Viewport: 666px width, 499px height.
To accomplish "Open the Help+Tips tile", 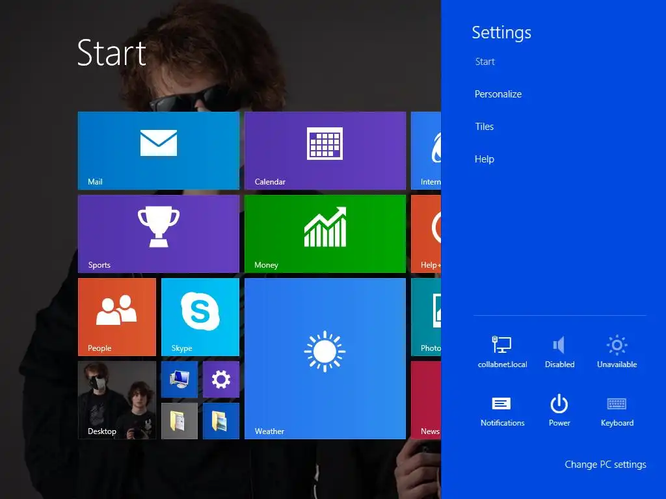I will tap(426, 233).
